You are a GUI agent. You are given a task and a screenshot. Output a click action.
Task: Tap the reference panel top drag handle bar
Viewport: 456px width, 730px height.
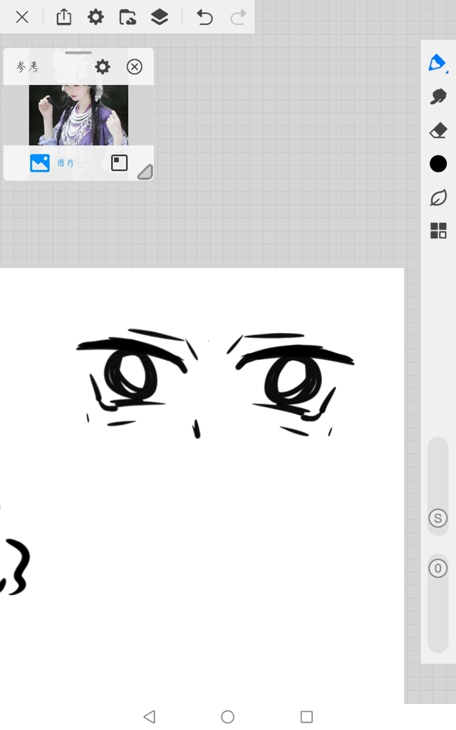click(78, 53)
